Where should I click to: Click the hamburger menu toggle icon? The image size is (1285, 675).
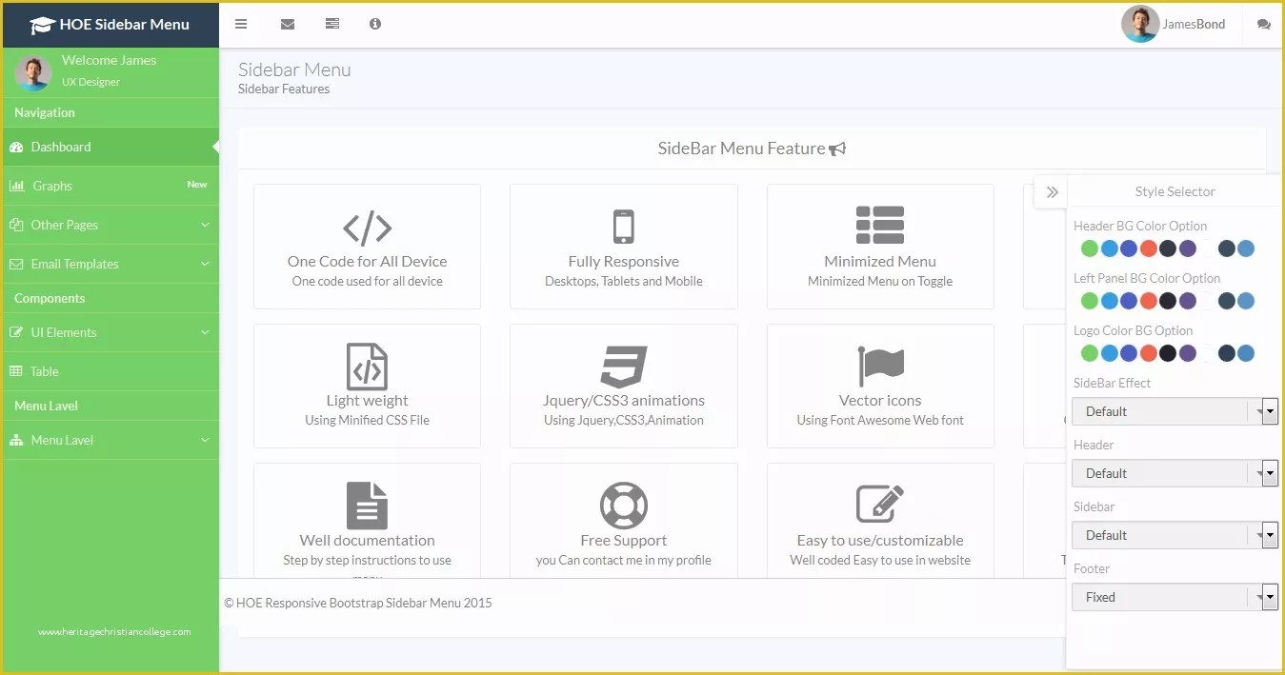coord(241,24)
